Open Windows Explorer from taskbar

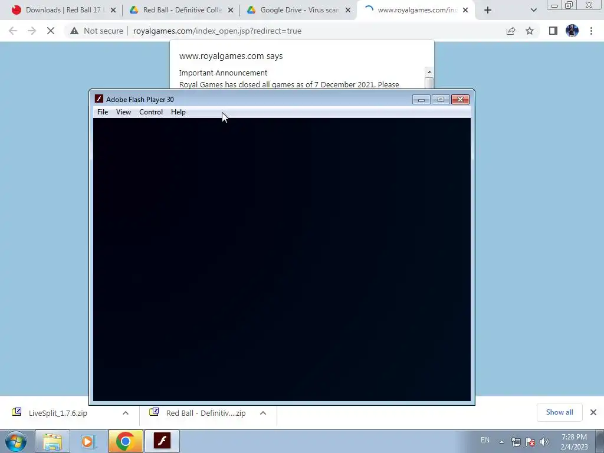52,441
